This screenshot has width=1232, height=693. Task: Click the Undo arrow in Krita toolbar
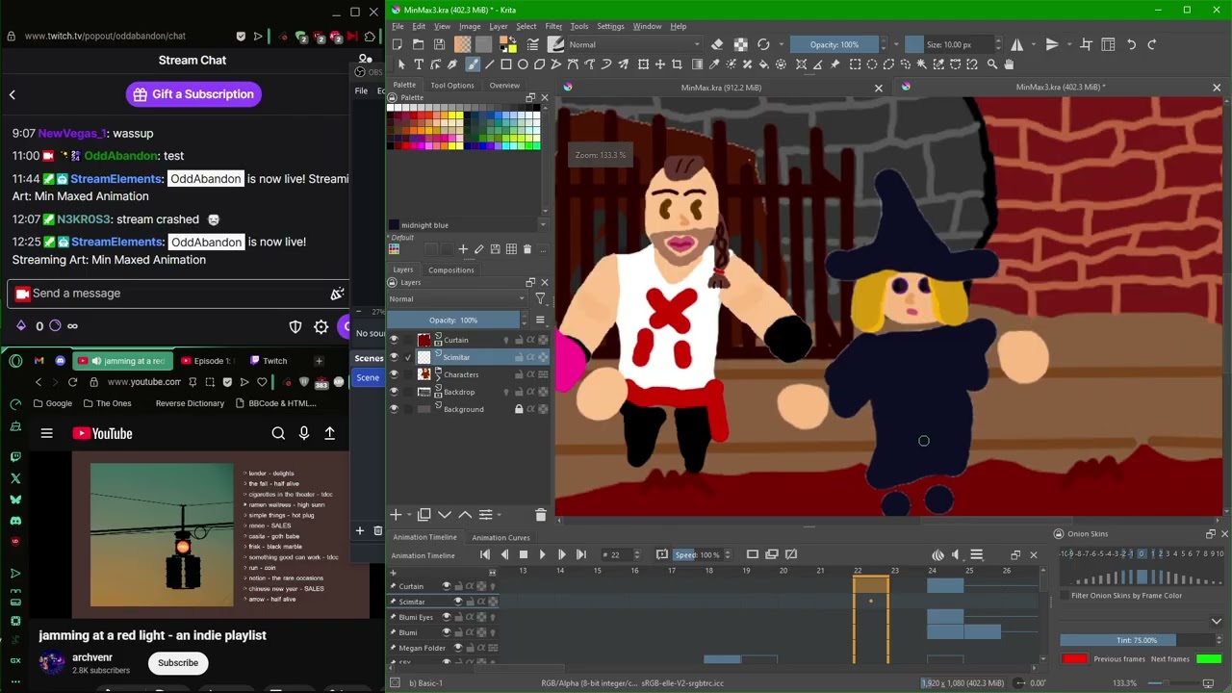coord(1131,44)
